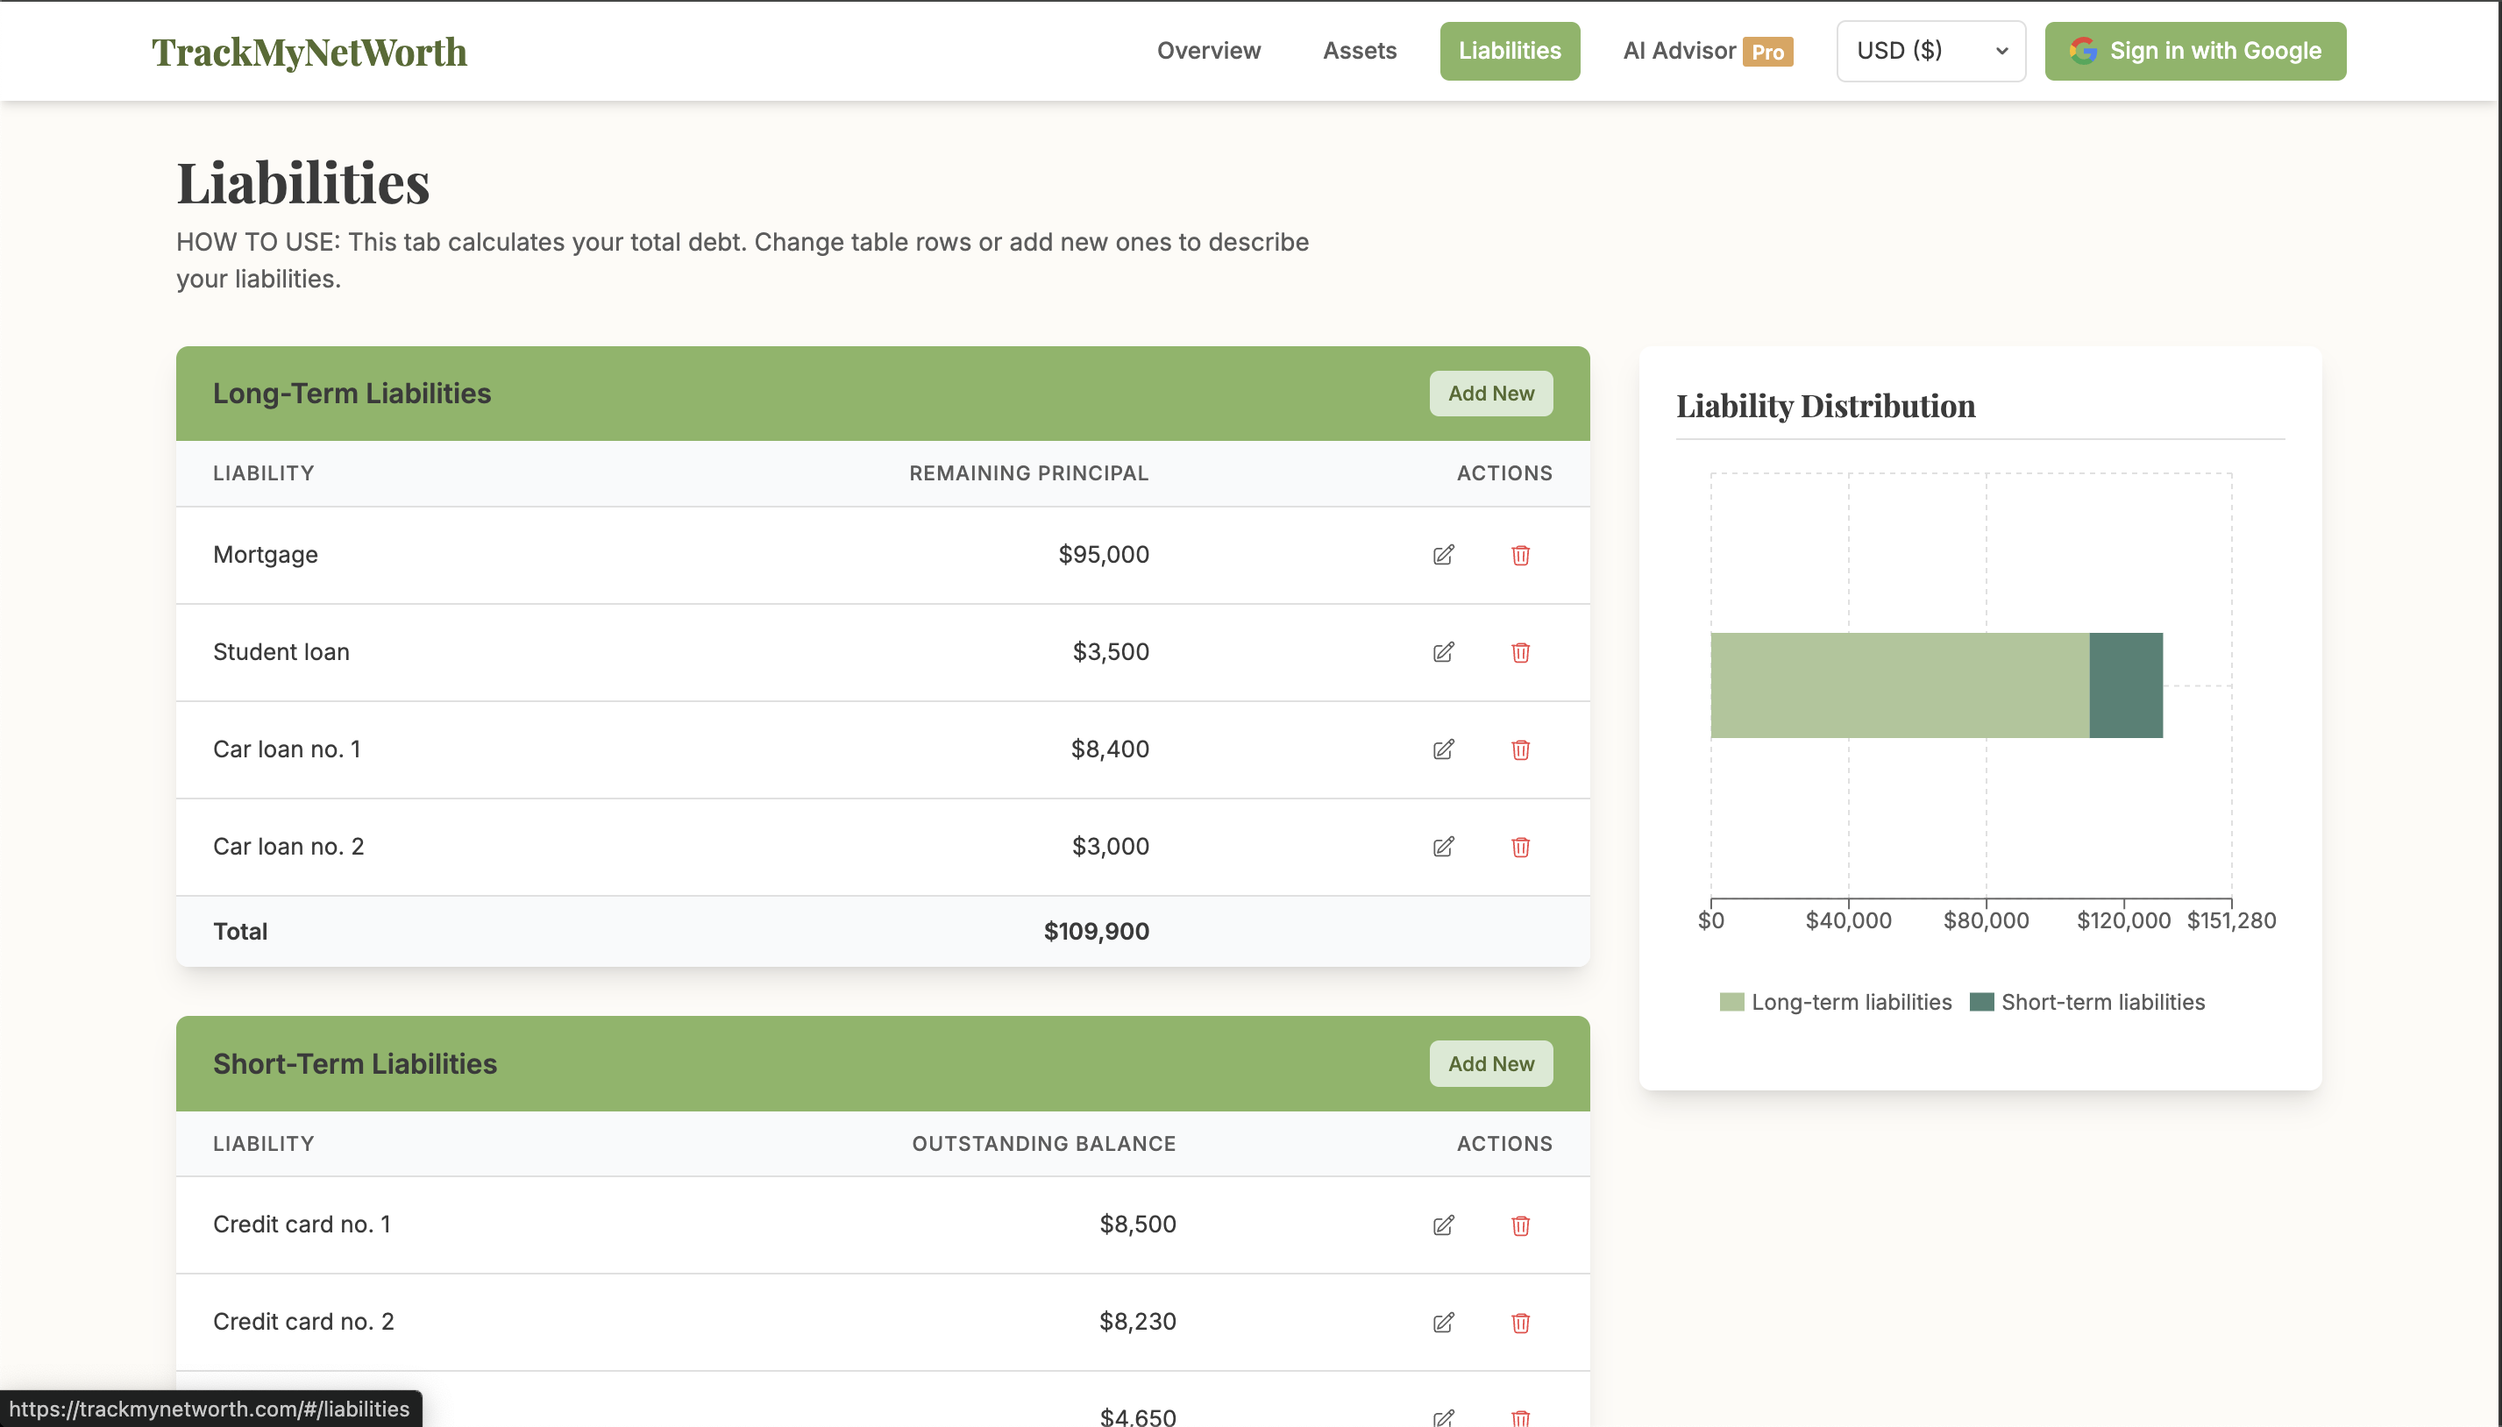Add new Short-Term liability
Image resolution: width=2502 pixels, height=1427 pixels.
1489,1063
